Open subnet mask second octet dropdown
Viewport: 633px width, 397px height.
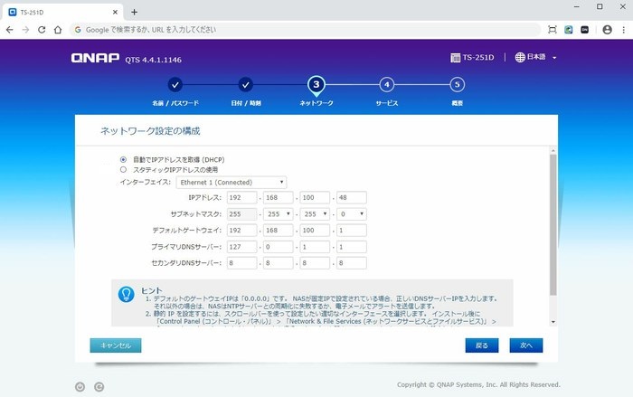pos(279,214)
